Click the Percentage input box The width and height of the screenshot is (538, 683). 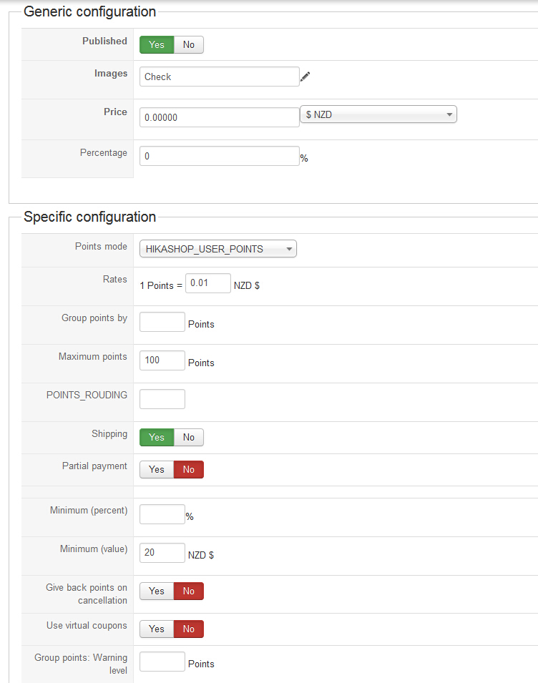pyautogui.click(x=219, y=156)
